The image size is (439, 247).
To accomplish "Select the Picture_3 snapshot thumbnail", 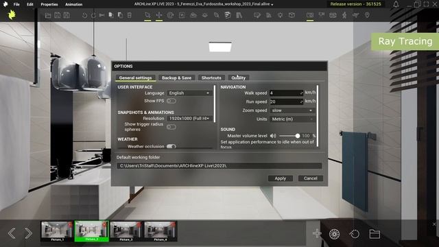I will [126, 231].
